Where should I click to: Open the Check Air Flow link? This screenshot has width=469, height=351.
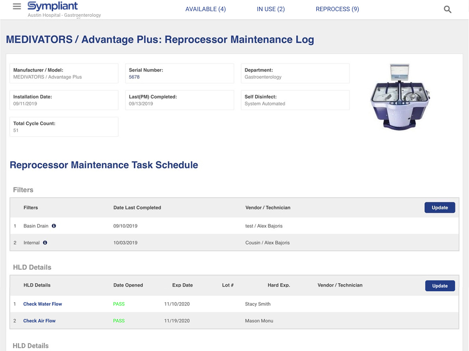pyautogui.click(x=40, y=321)
